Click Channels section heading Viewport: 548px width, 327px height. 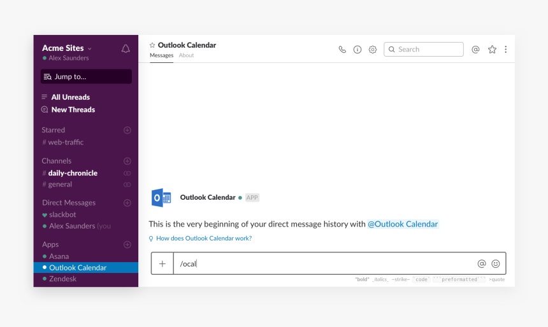pos(57,161)
